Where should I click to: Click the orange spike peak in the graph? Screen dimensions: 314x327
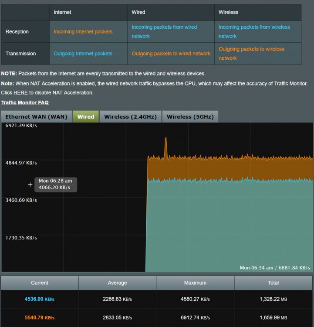(166, 138)
